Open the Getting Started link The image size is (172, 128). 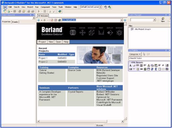click(x=47, y=73)
